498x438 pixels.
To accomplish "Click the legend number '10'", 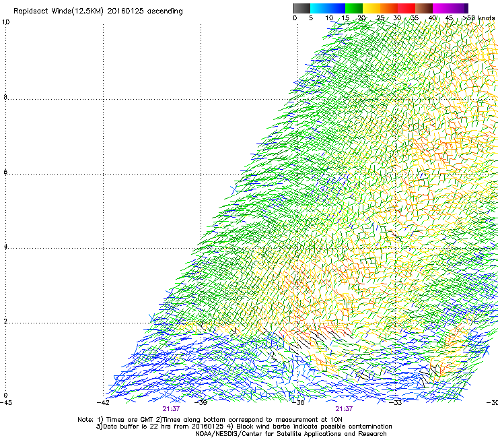I will click(329, 18).
